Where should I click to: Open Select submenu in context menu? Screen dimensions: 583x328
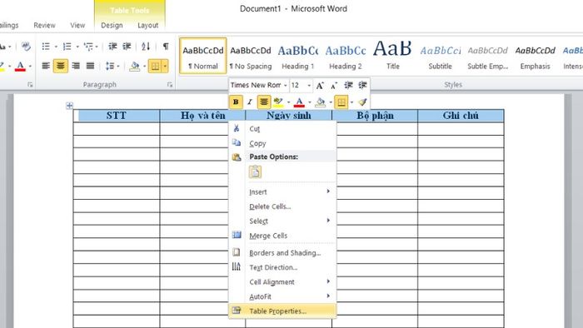282,221
